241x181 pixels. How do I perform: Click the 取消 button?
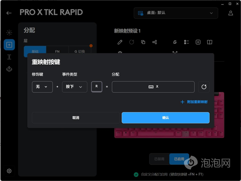pyautogui.click(x=76, y=118)
